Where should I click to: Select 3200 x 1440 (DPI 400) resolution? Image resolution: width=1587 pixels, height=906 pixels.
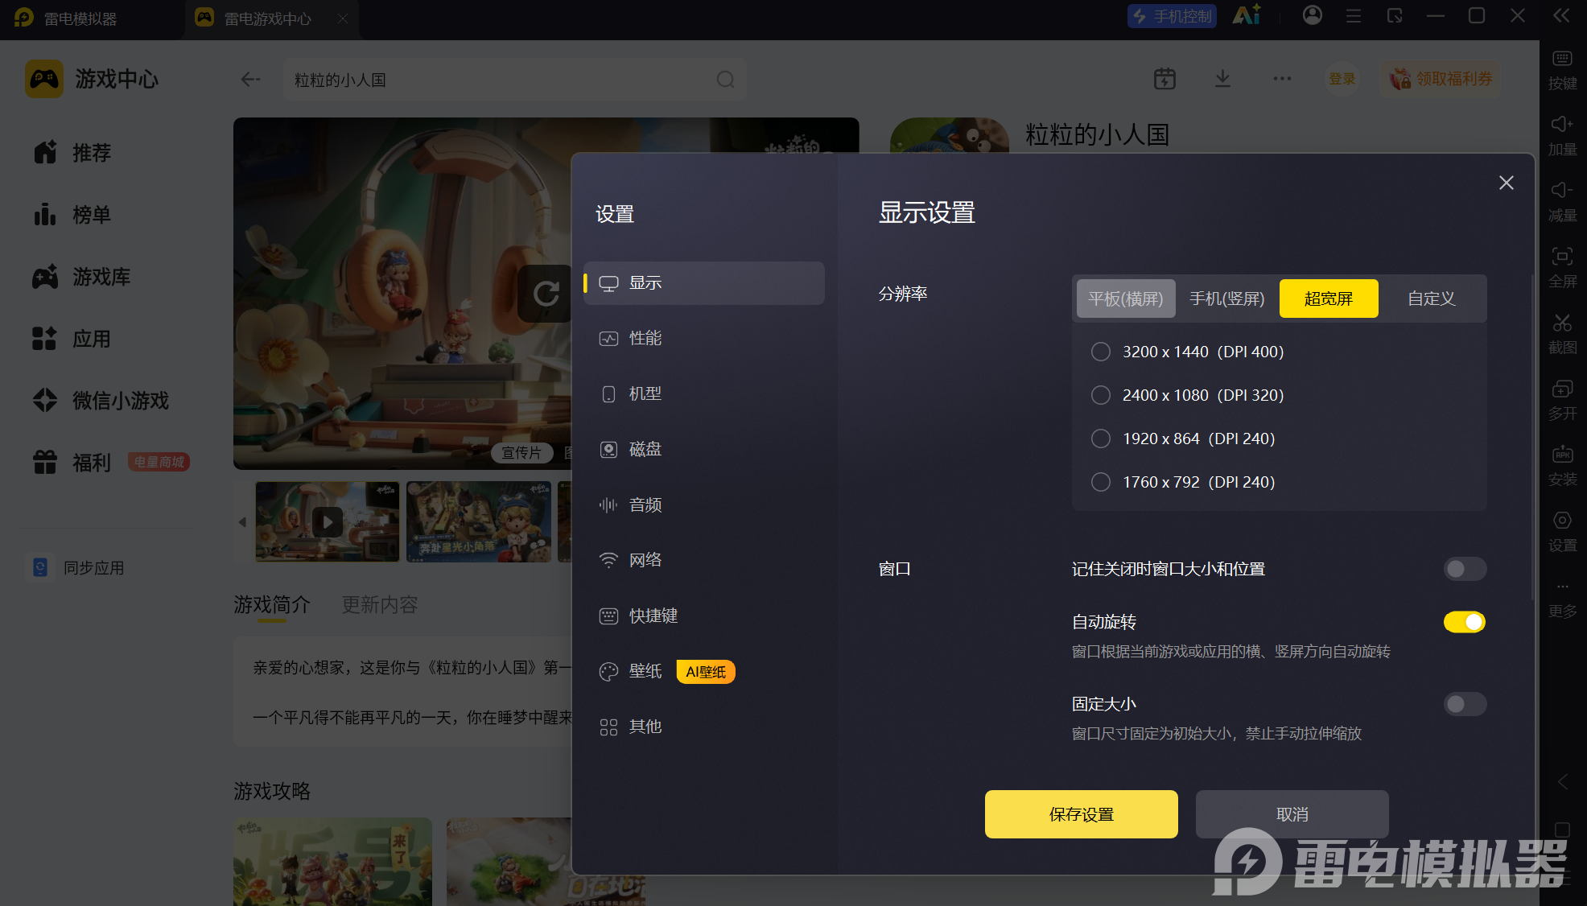[1187, 352]
